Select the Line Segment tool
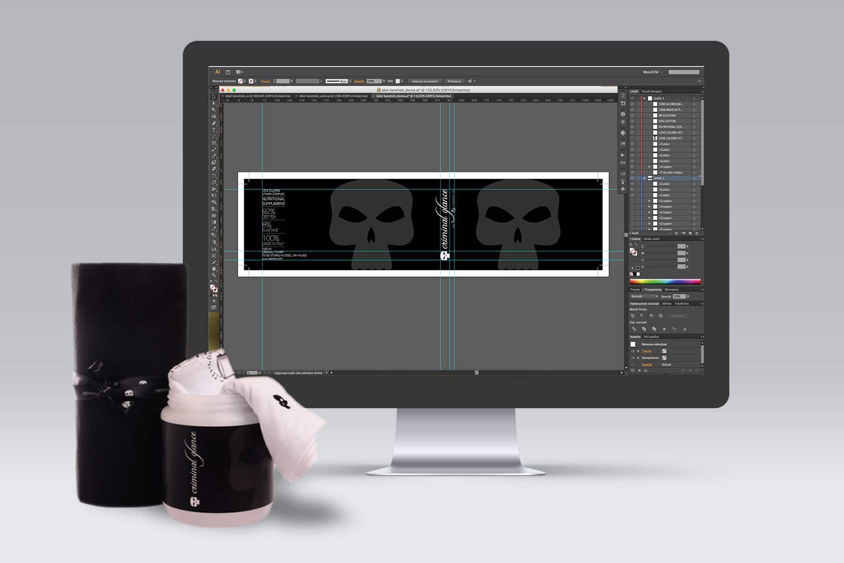The width and height of the screenshot is (844, 563). point(214,136)
